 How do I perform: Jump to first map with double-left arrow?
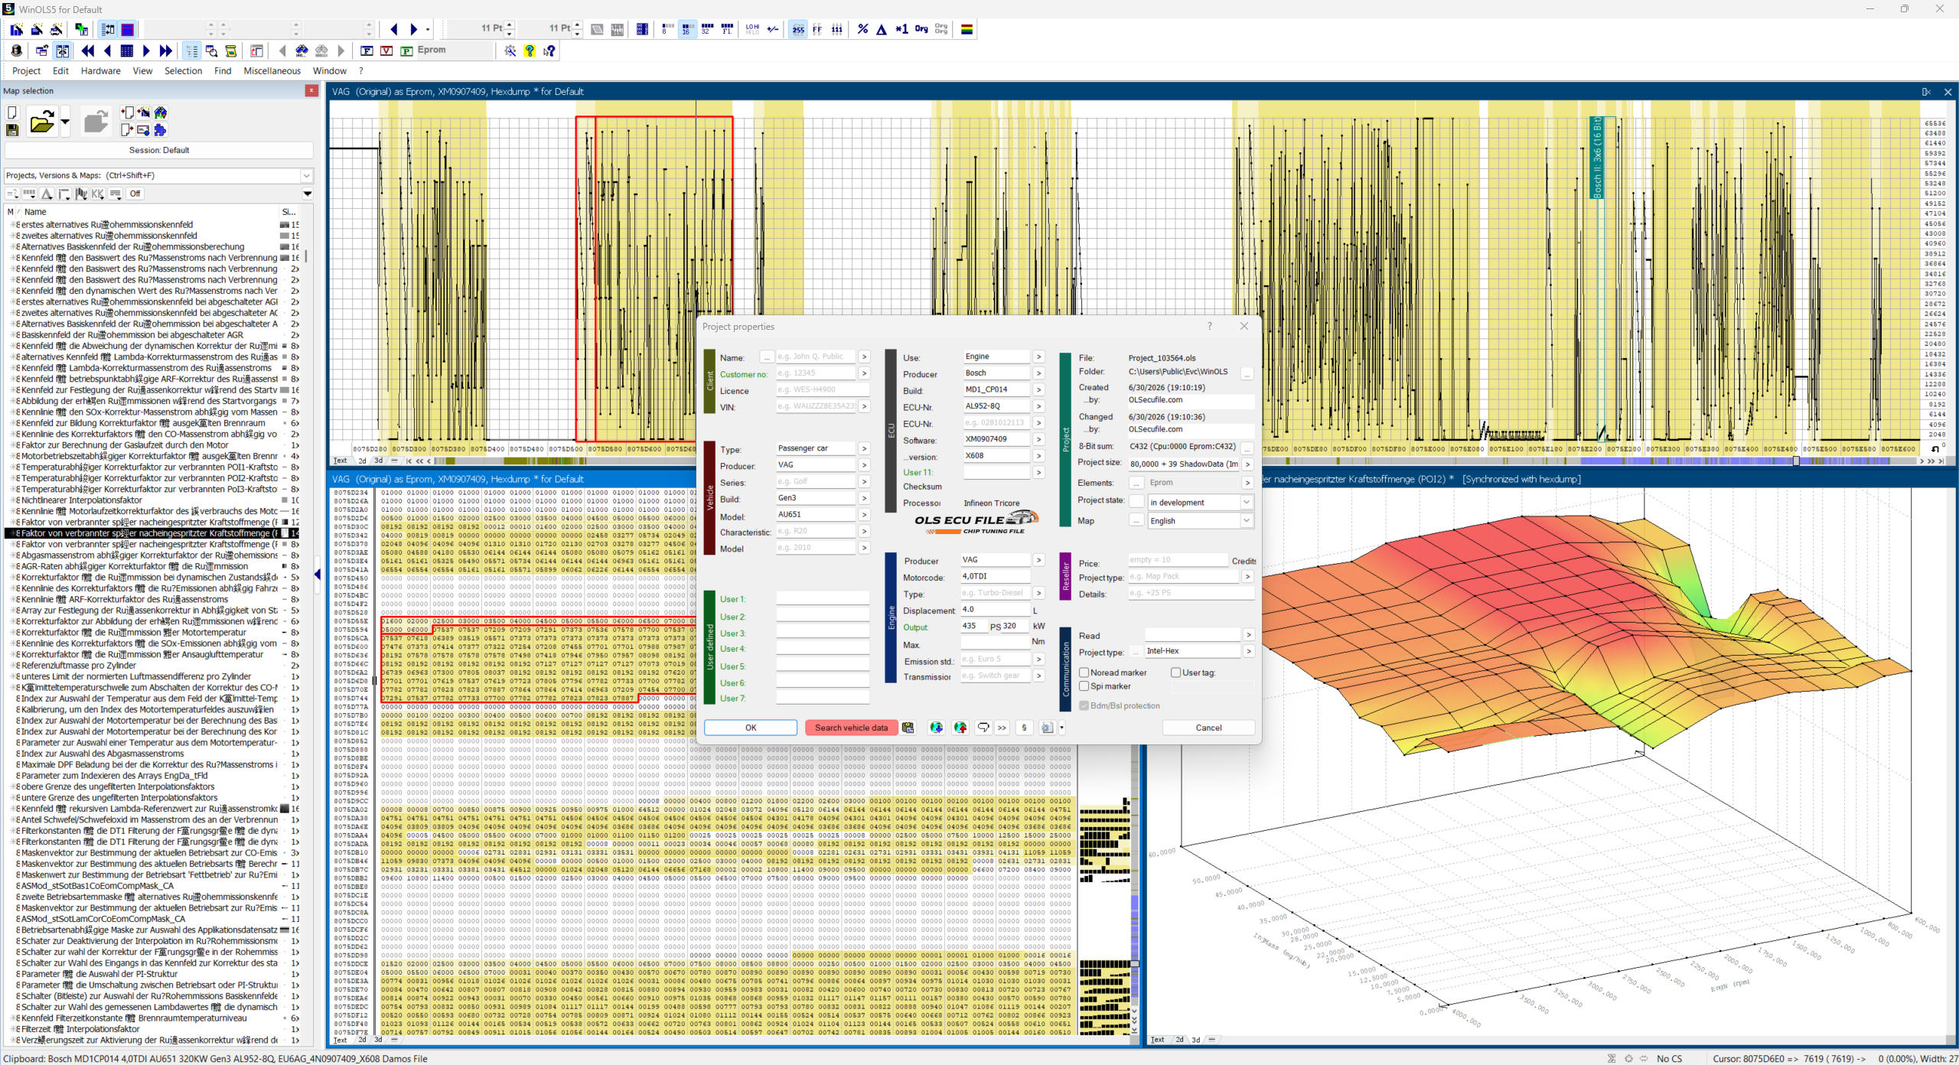[x=88, y=50]
